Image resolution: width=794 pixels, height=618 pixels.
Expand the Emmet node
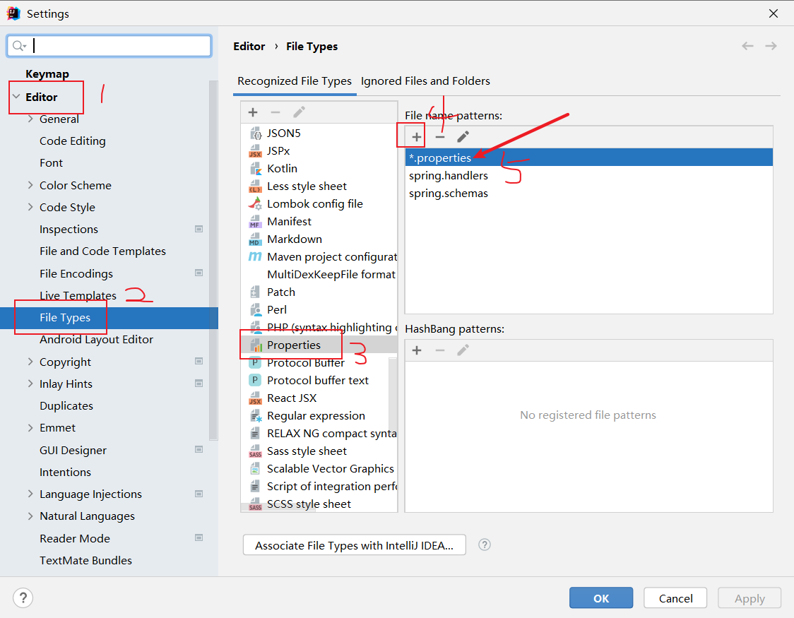click(x=30, y=428)
